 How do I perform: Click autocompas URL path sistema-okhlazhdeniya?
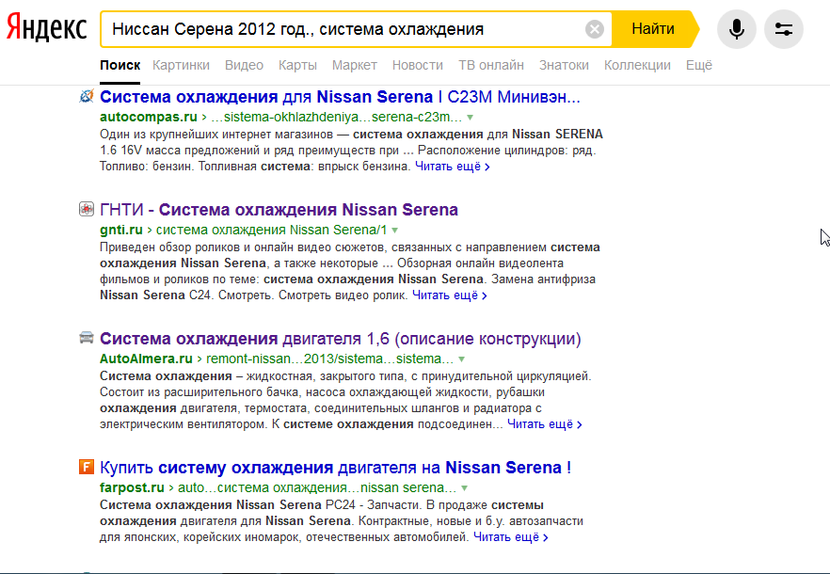[x=337, y=117]
